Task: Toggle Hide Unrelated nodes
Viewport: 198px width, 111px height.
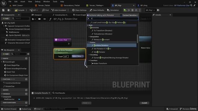Action: pos(59,10)
